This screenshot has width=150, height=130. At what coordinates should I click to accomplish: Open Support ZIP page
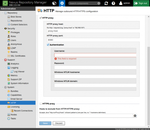pyautogui.click(x=16, y=79)
